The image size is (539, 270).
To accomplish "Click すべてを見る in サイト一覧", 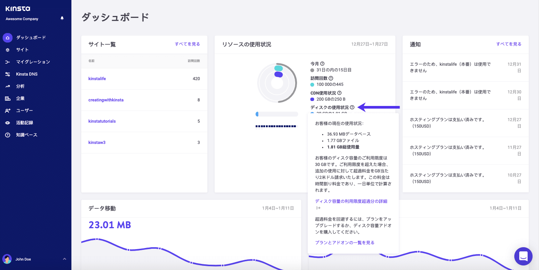I will pyautogui.click(x=187, y=44).
